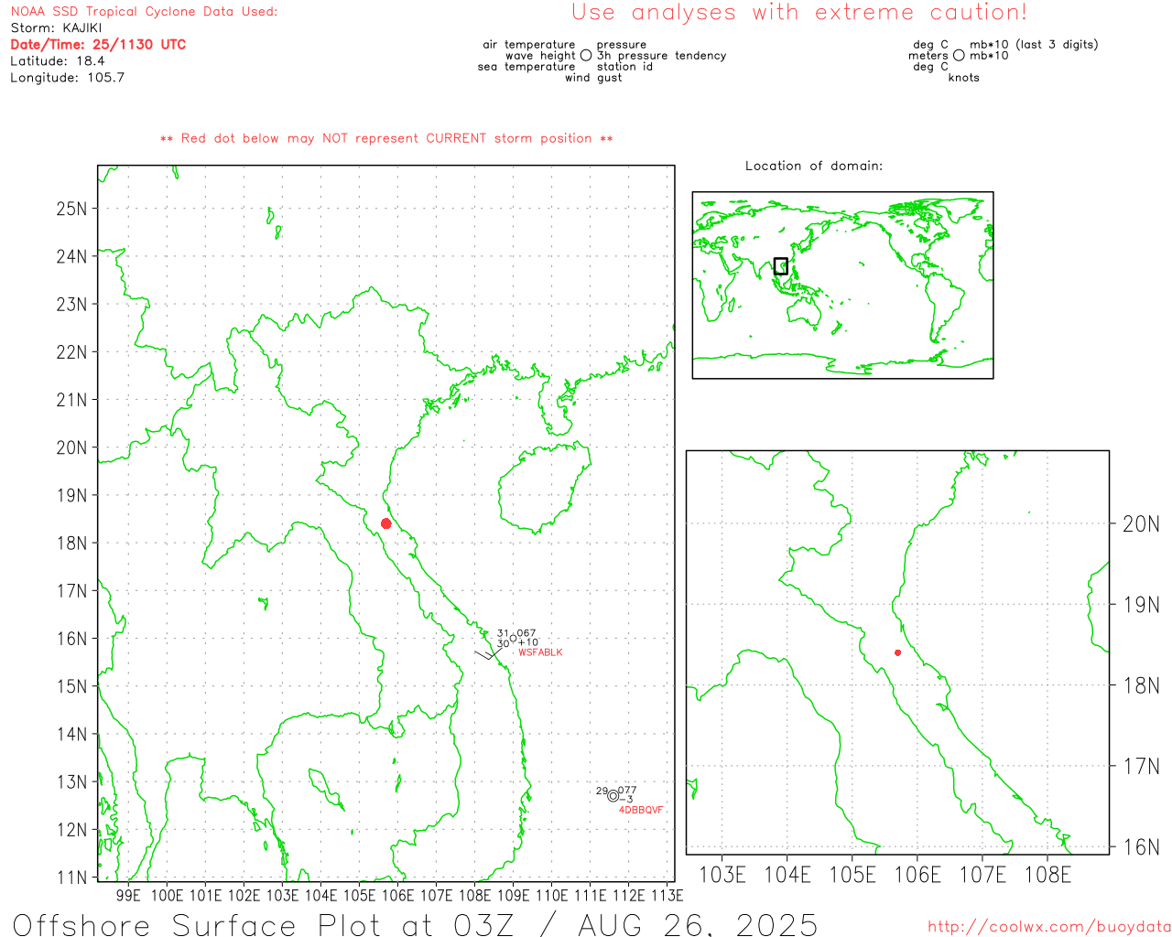The image size is (1172, 937).
Task: Click the 25N latitude label on main map
Action: [x=71, y=209]
